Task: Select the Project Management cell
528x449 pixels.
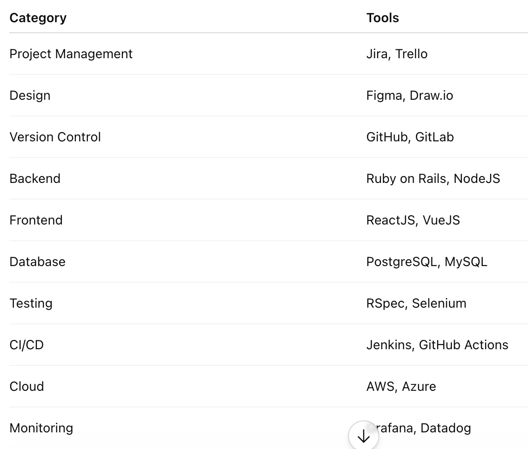Action: (x=71, y=54)
